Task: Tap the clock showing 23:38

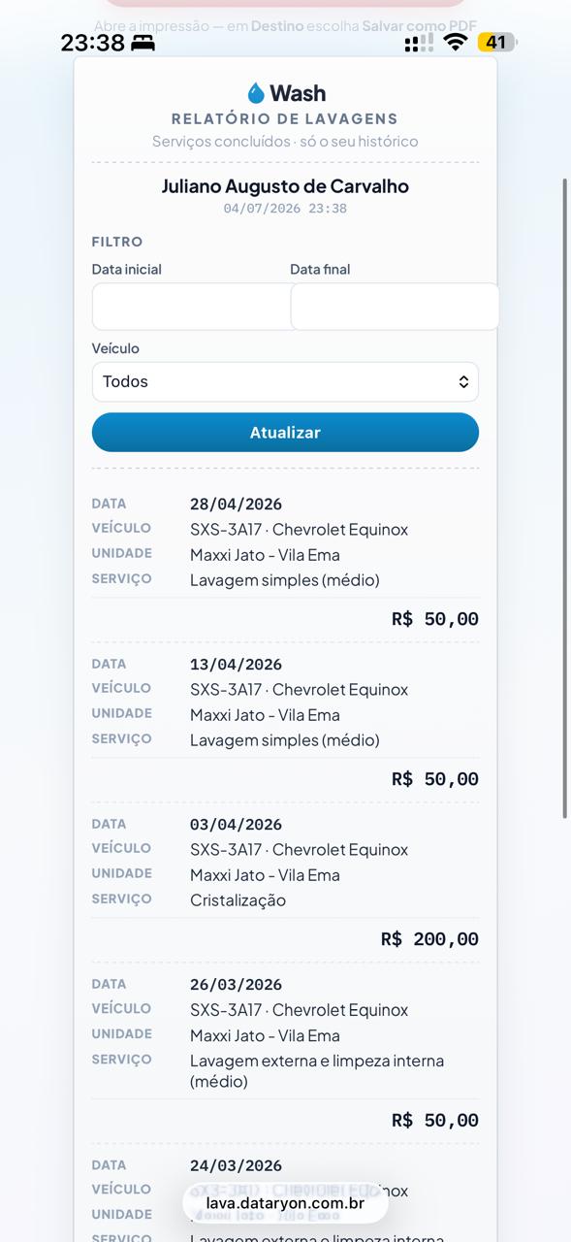Action: [93, 43]
